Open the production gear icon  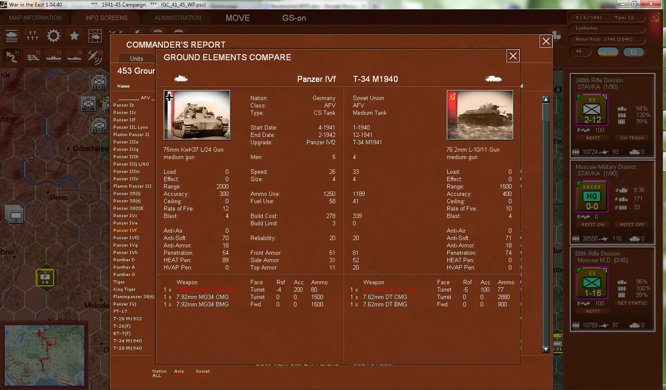tap(53, 36)
